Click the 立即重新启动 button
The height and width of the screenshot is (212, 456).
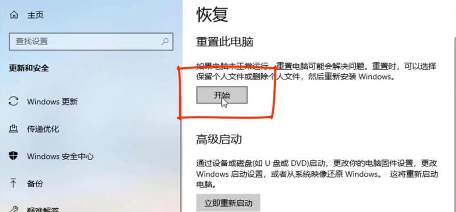228,202
